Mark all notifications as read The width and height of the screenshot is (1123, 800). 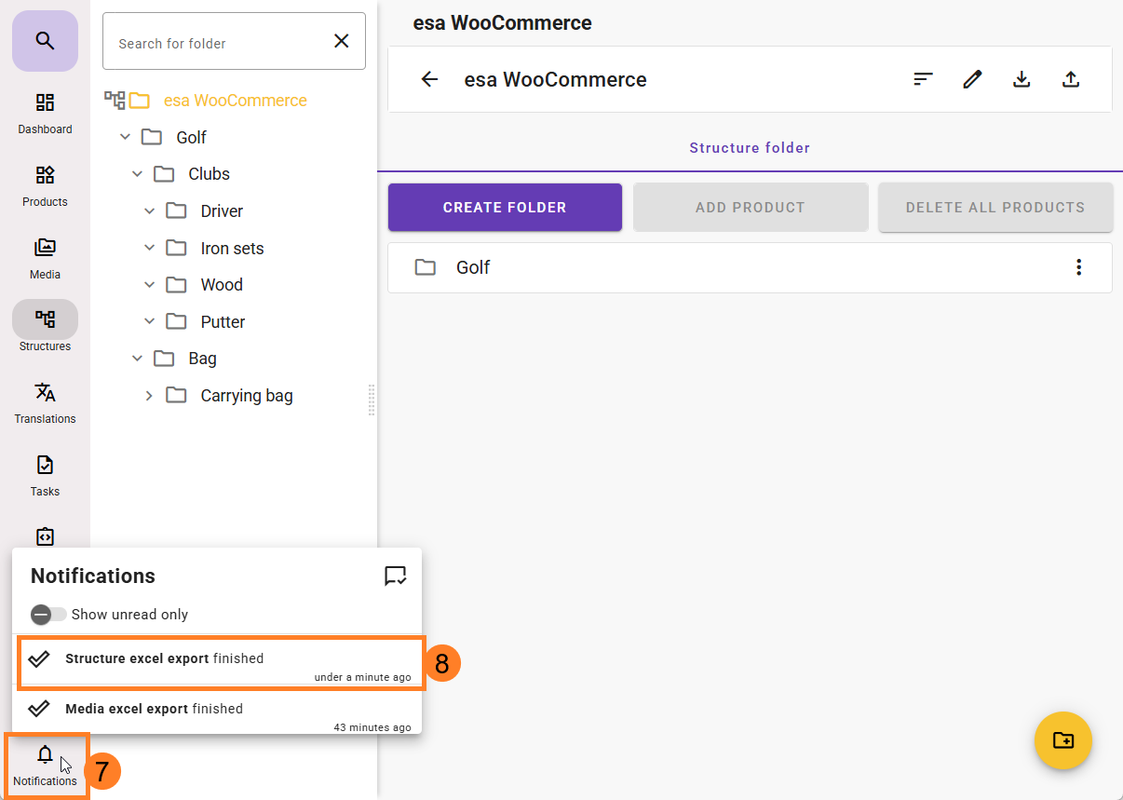coord(395,576)
